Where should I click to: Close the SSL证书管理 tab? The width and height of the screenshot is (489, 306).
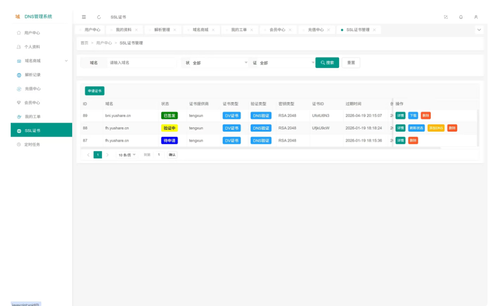point(374,30)
